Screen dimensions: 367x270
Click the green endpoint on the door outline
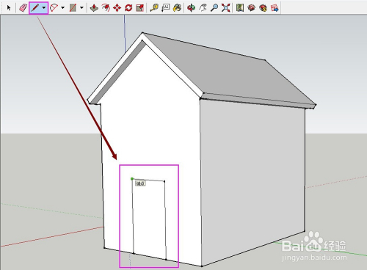tap(132, 179)
